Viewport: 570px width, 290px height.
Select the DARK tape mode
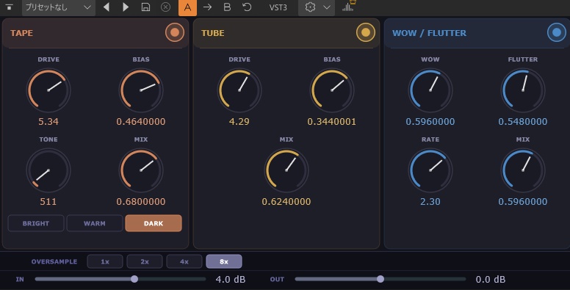tap(154, 223)
